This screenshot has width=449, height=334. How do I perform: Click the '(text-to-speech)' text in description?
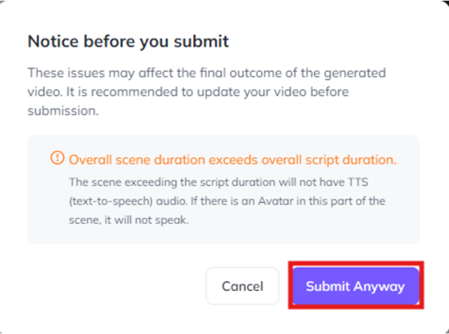pos(111,201)
